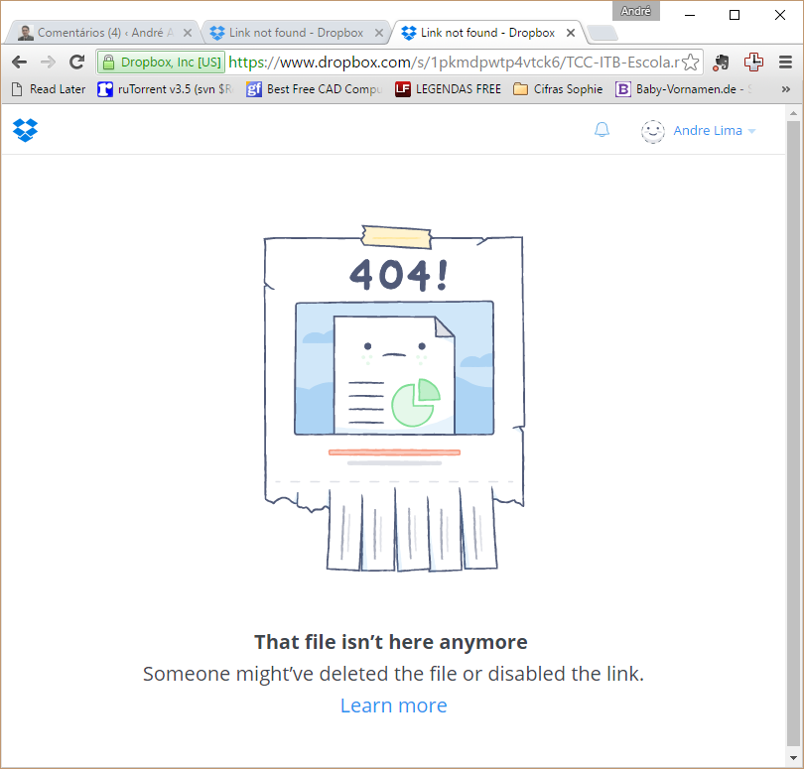
Task: Open the notifications bell
Action: (602, 130)
